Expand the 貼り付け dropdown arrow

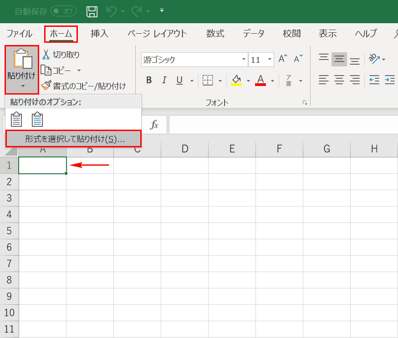pos(23,86)
